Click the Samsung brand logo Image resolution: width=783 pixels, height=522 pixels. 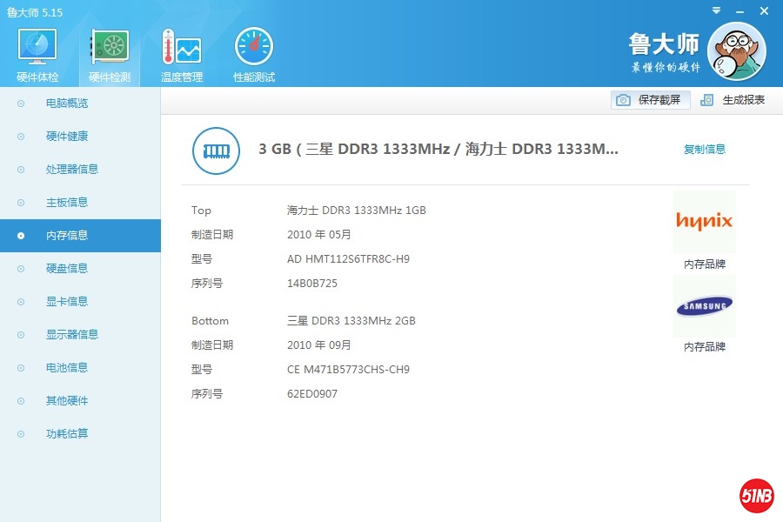[704, 305]
